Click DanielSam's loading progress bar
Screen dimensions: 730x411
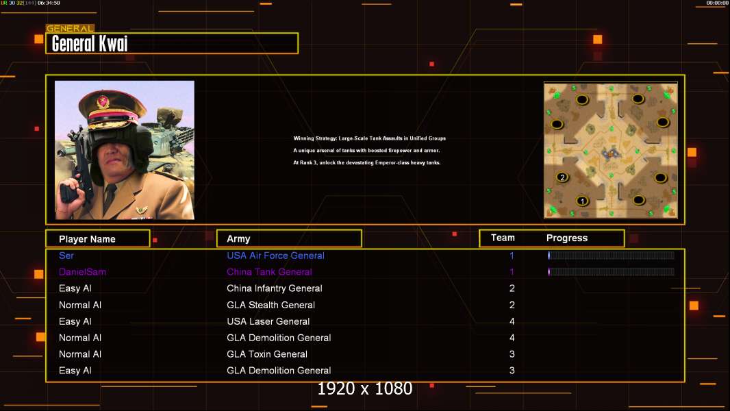pyautogui.click(x=610, y=272)
